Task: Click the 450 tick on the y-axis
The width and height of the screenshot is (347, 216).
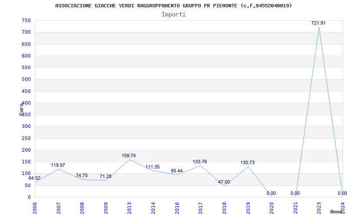Action: pos(26,91)
